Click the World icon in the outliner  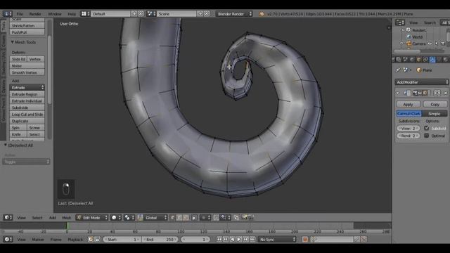tap(409, 37)
